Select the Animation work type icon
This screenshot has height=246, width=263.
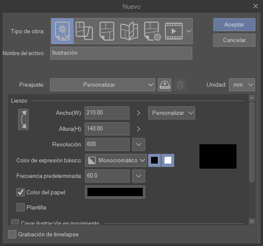(x=173, y=31)
